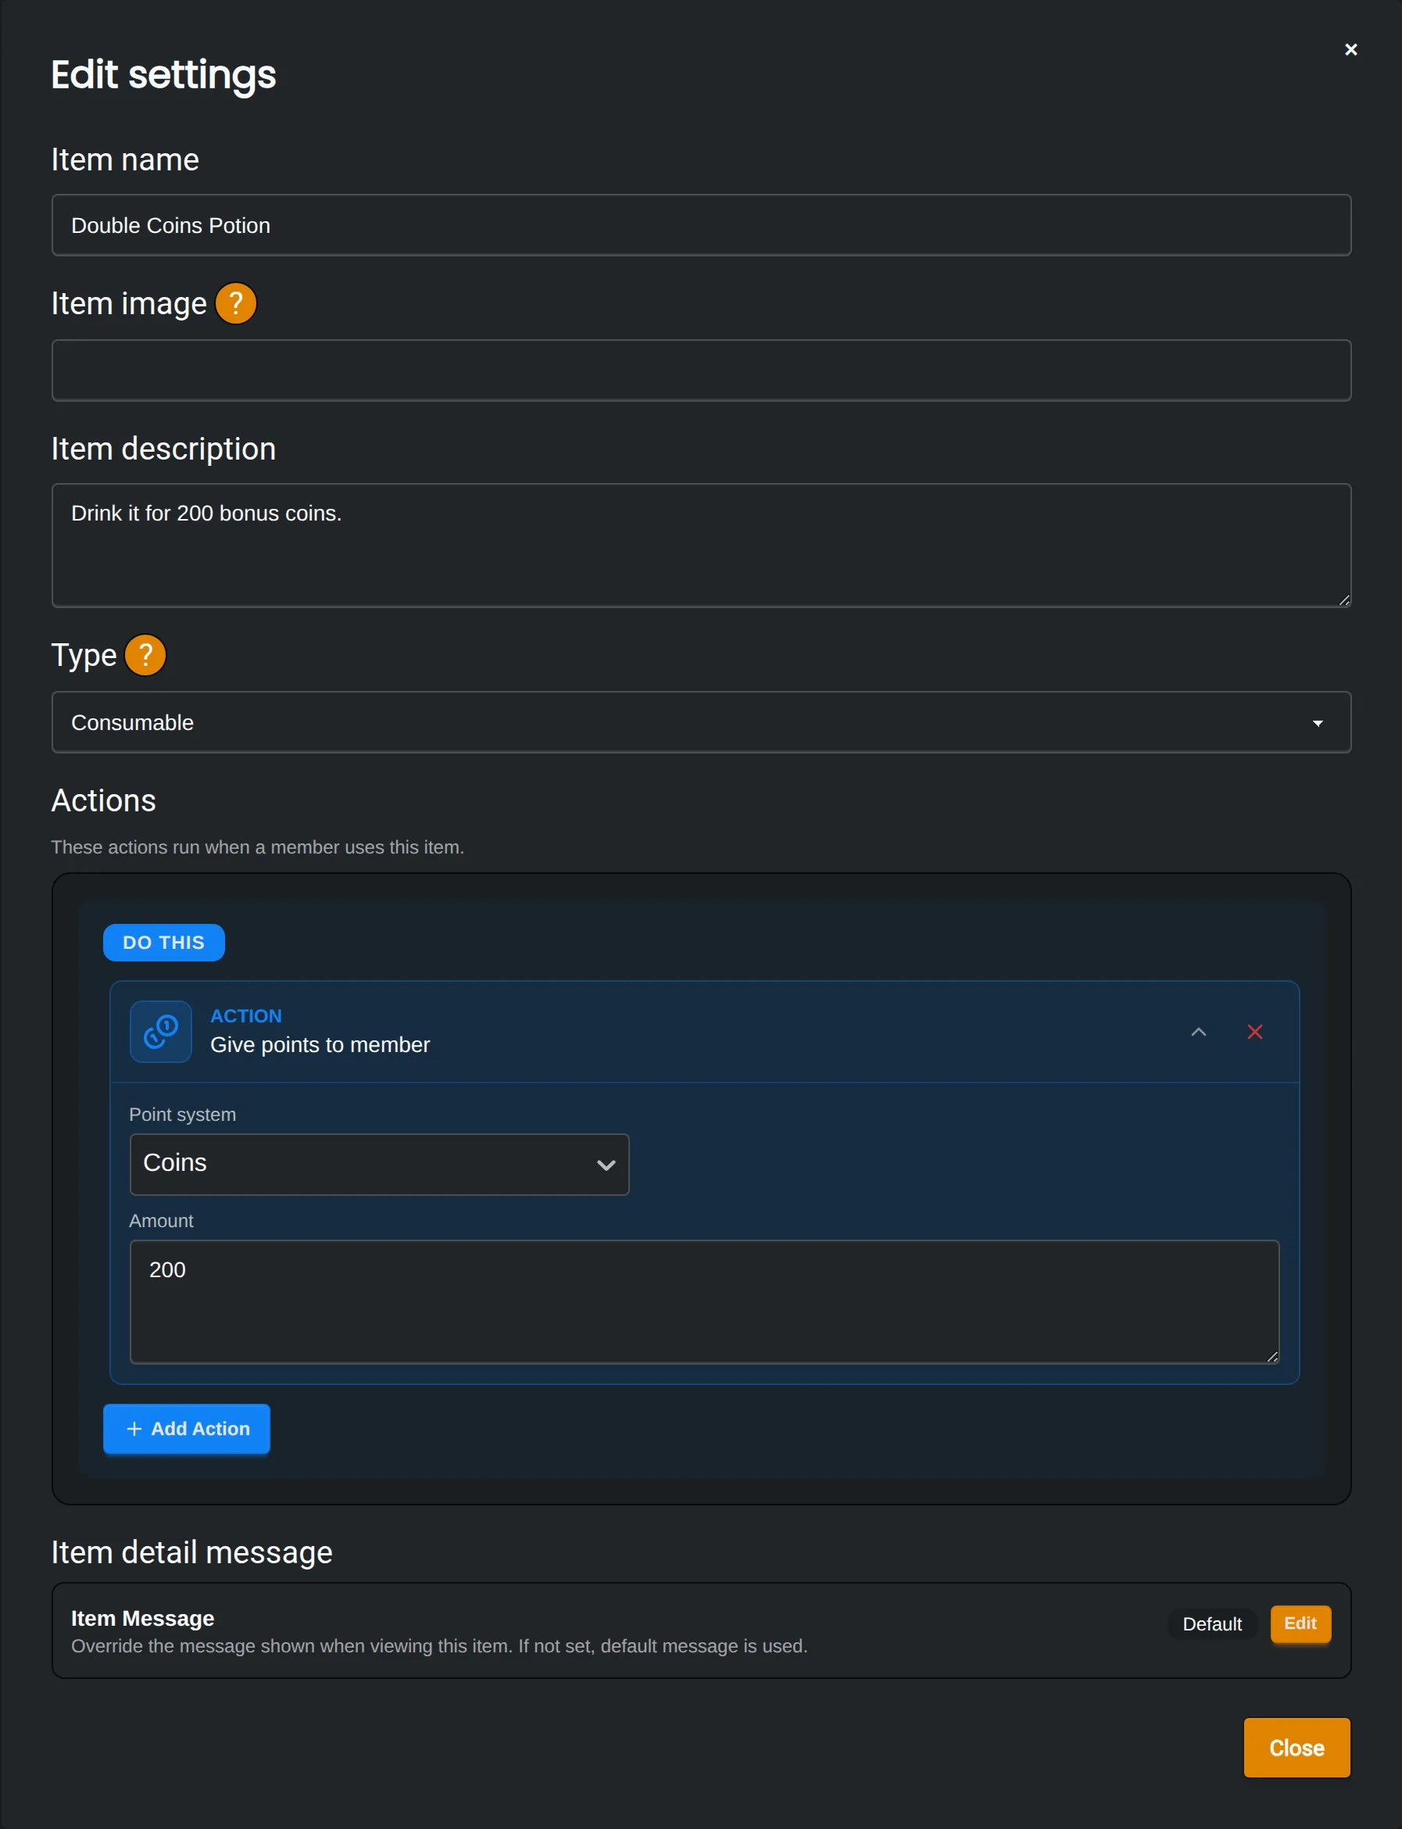Click the Item description text area
The width and height of the screenshot is (1402, 1829).
point(701,545)
